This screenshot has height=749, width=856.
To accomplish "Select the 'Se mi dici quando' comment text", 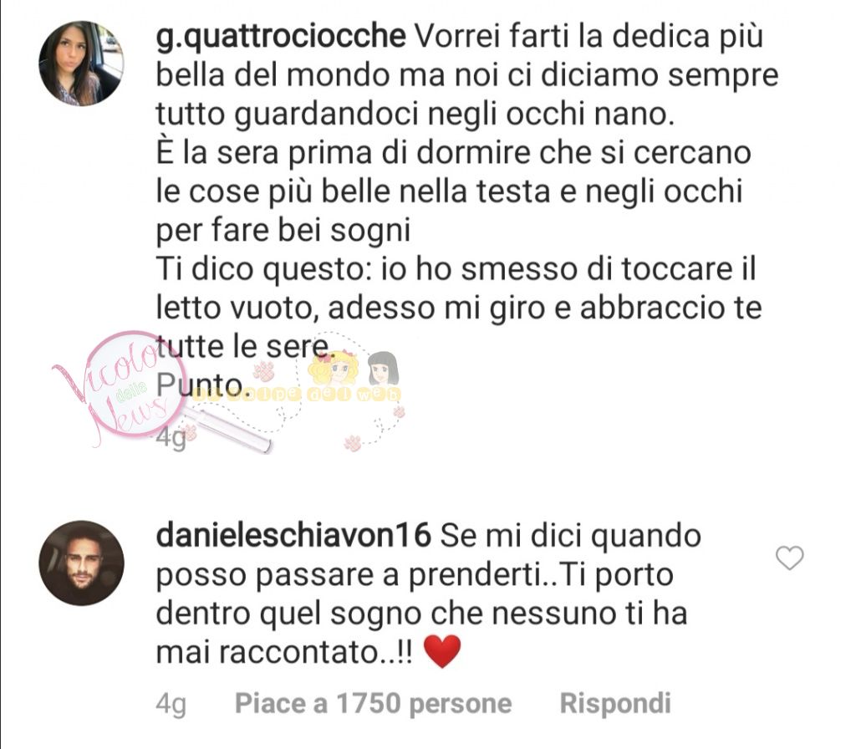I will pos(429,594).
